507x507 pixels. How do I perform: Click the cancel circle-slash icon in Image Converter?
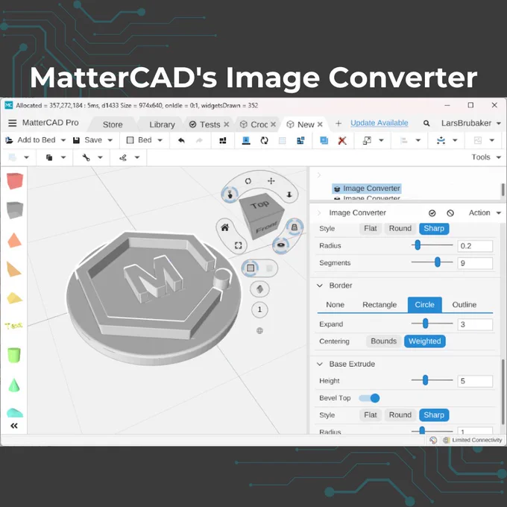click(x=450, y=213)
